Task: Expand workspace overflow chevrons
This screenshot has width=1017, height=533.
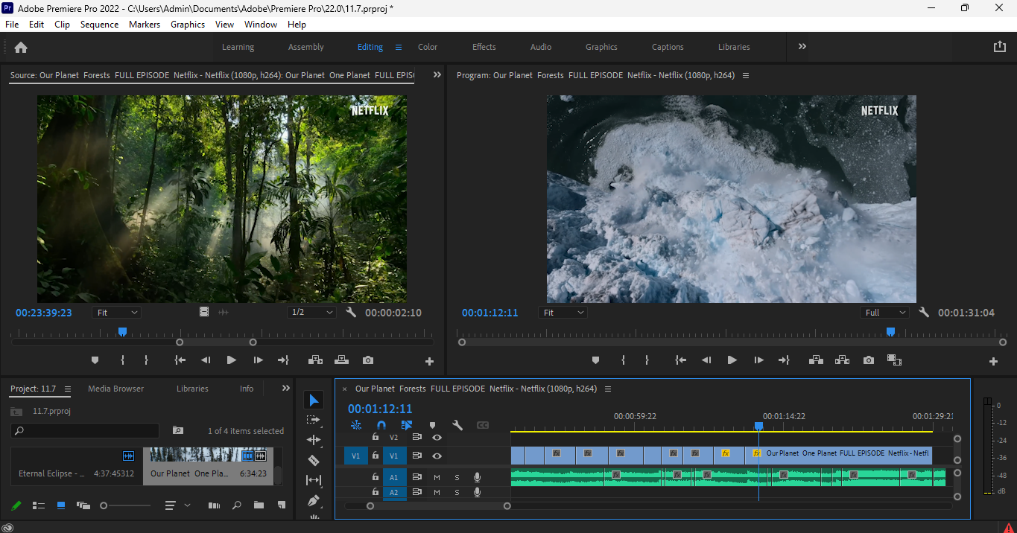Action: coord(802,46)
